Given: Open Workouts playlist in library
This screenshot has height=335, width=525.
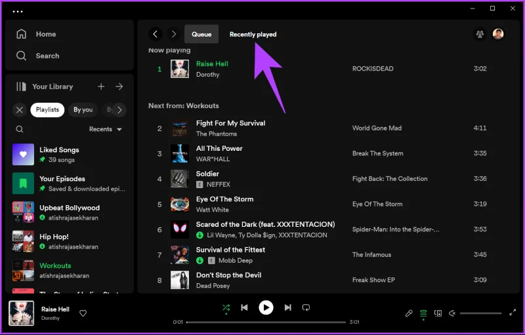Looking at the screenshot, I should pos(70,270).
